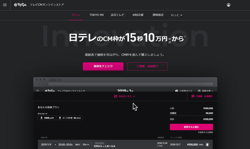Viewport: 250px width, 149px height.
Task: Download 見積書 (.pdf) in preview
Action: click(47, 118)
